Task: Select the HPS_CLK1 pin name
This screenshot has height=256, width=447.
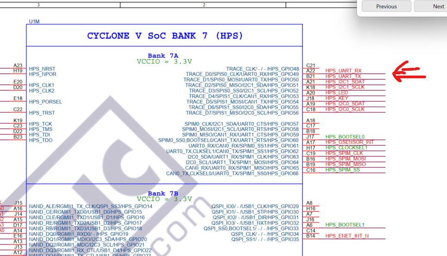Action: point(42,85)
